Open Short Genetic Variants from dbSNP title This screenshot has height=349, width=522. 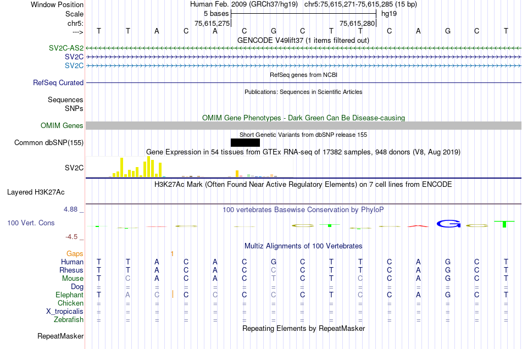[303, 135]
